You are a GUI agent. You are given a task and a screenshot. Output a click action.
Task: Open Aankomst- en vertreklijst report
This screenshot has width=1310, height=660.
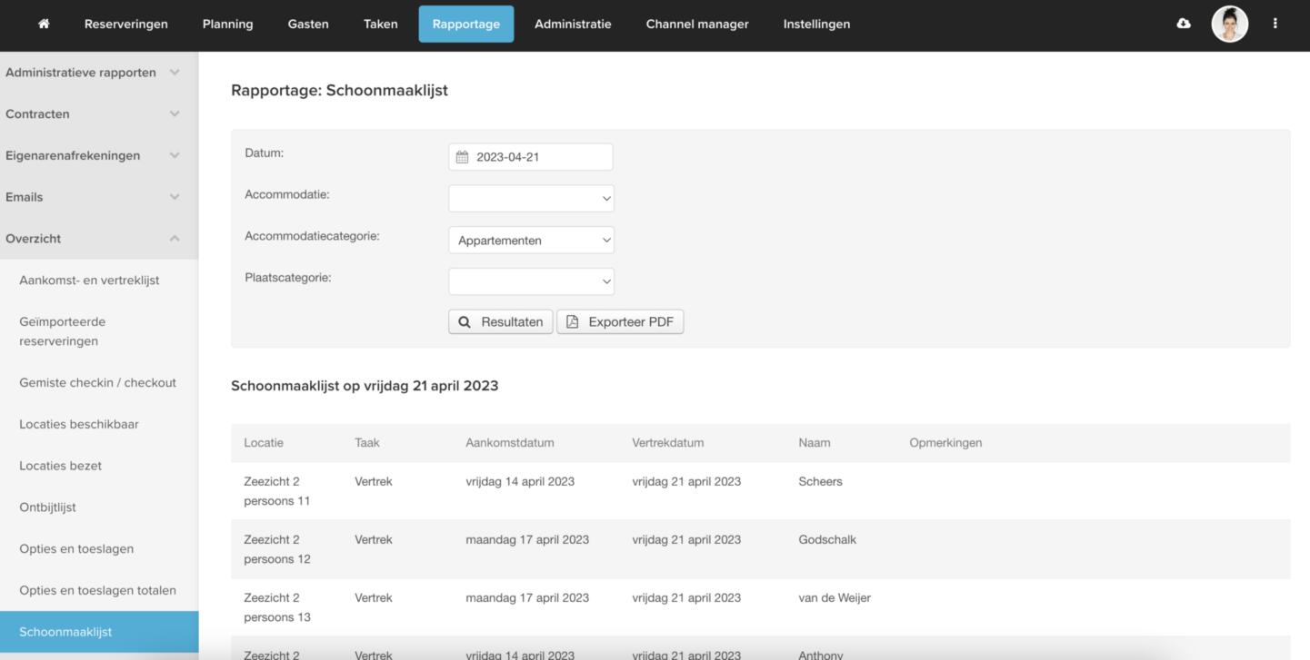pos(89,281)
